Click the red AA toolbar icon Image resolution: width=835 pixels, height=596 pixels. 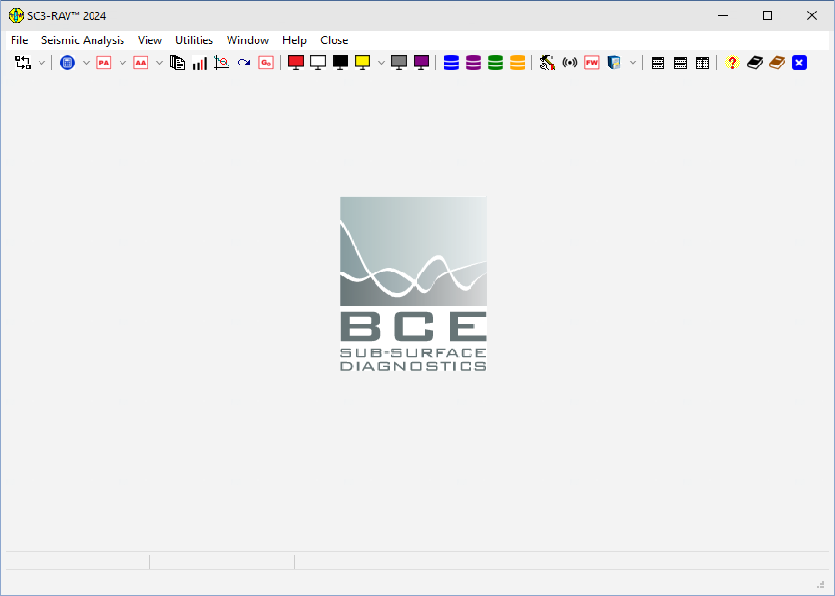[141, 63]
